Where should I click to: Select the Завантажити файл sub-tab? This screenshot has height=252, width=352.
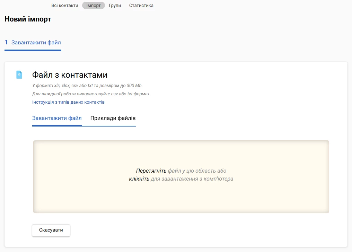(x=57, y=118)
